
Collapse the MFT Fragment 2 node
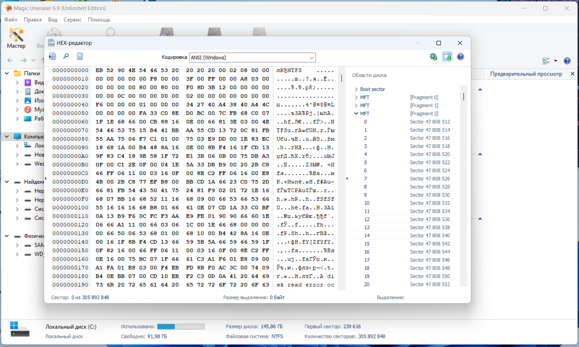click(356, 113)
